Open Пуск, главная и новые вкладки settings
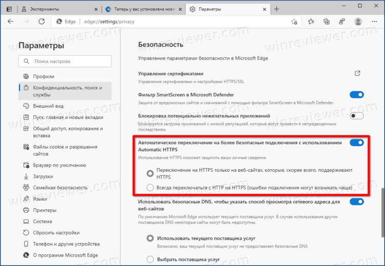 [x=65, y=117]
